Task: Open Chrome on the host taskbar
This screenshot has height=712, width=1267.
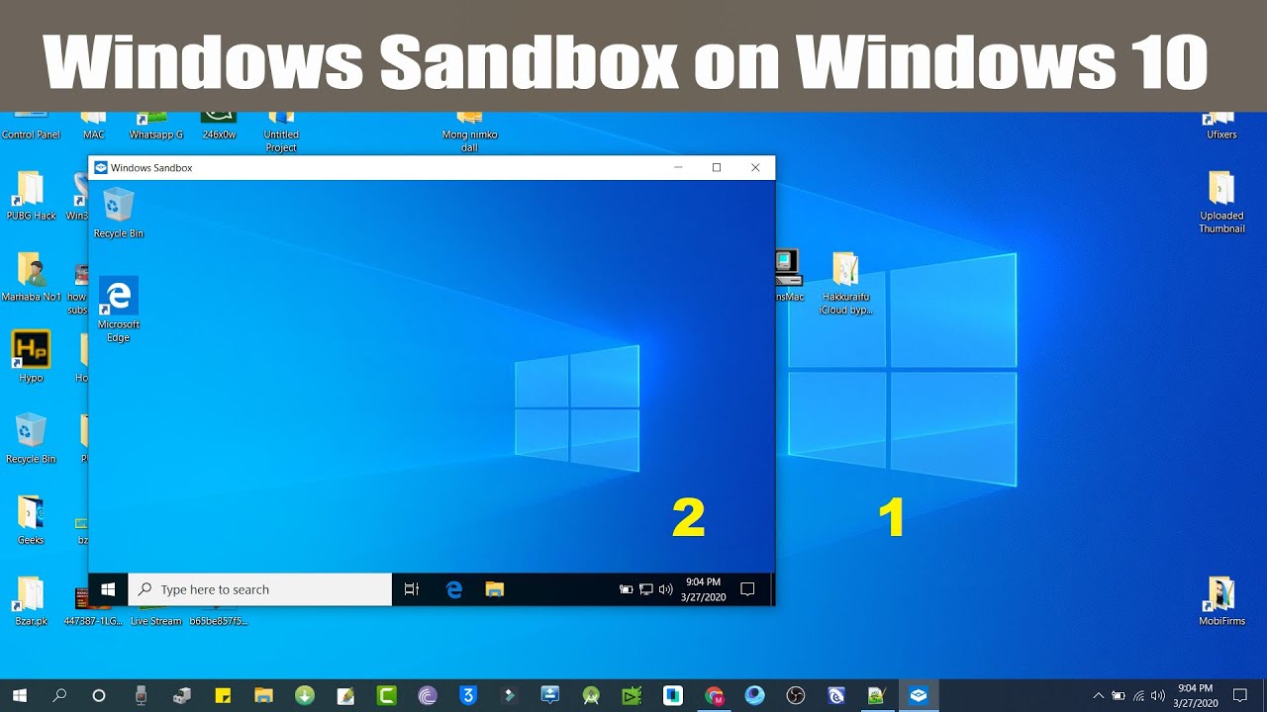Action: click(x=714, y=695)
